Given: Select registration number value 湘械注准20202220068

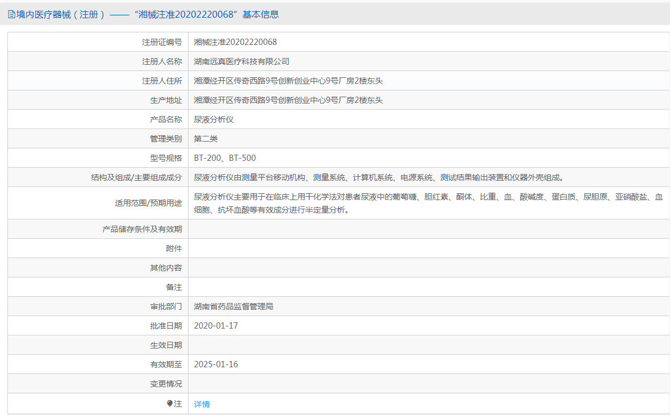Looking at the screenshot, I should pyautogui.click(x=235, y=42).
